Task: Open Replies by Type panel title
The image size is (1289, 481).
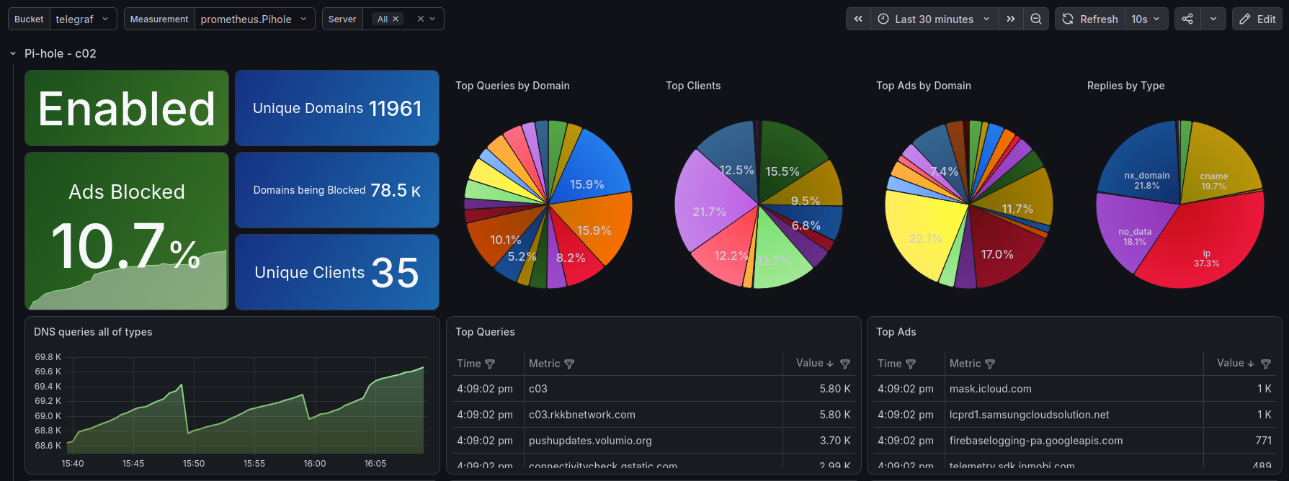Action: pyautogui.click(x=1125, y=86)
